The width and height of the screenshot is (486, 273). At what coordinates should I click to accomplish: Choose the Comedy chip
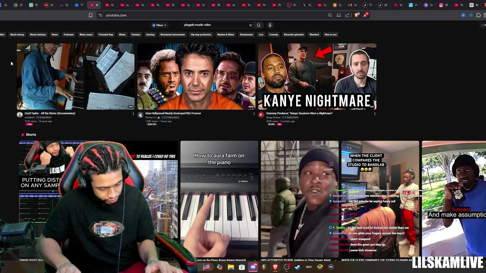(x=273, y=35)
